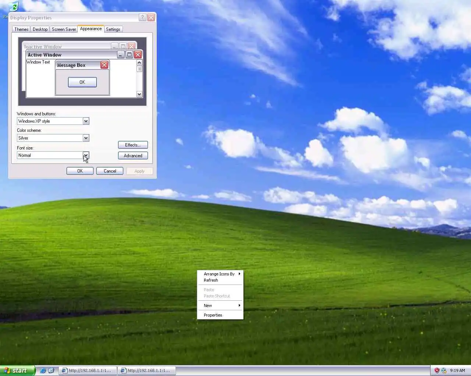Screen dimensions: 471x376
Task: Click the preview Active Window minimize icon
Action: 121,55
